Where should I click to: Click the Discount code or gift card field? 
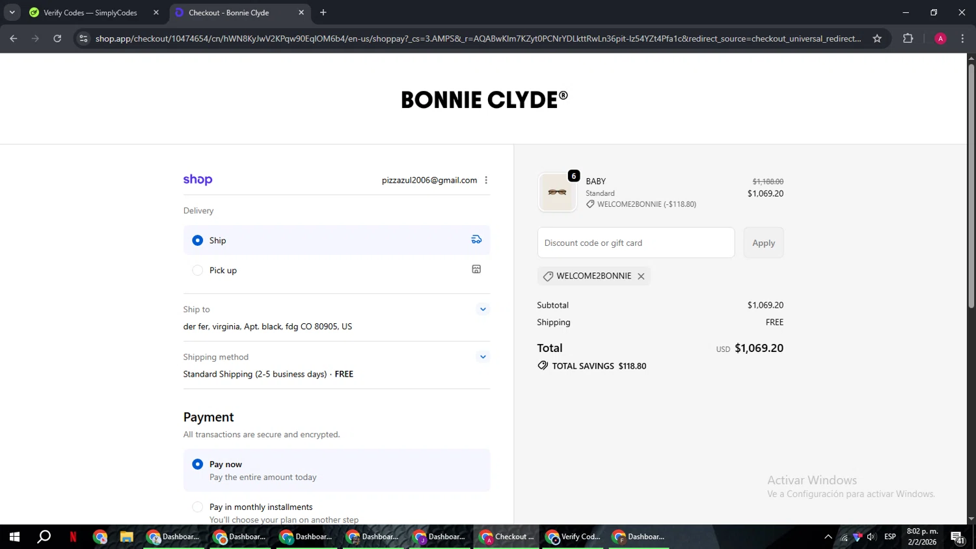click(636, 243)
